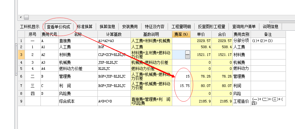The image size is (295, 129).
Task: Click the 序号 column header
Action: click(33, 34)
